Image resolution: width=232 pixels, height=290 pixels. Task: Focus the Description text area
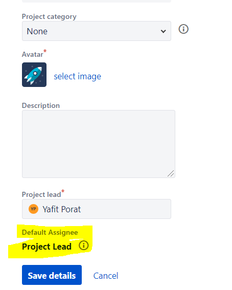click(x=99, y=144)
